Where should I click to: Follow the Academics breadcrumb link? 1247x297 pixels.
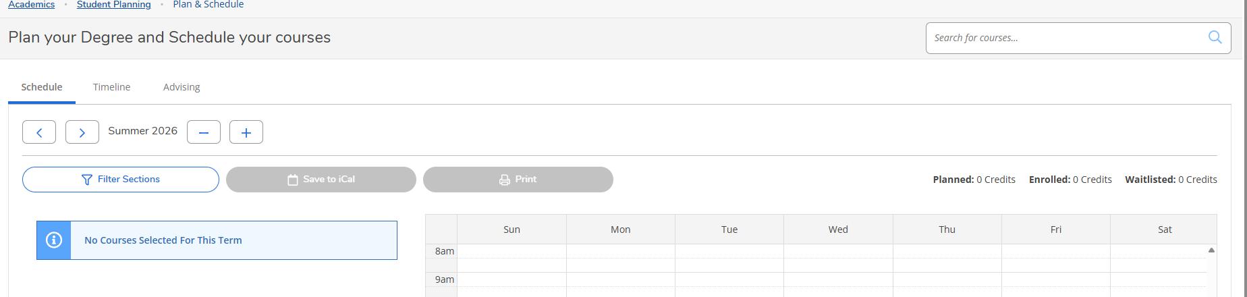point(31,5)
